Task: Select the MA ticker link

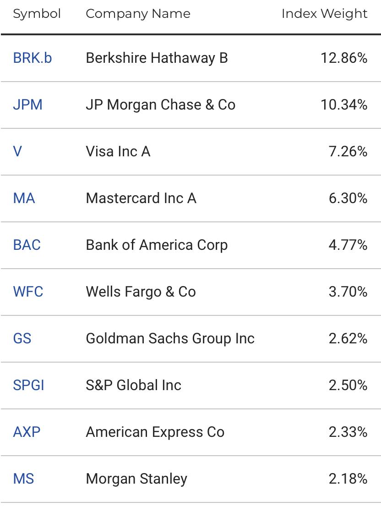Action: click(24, 198)
